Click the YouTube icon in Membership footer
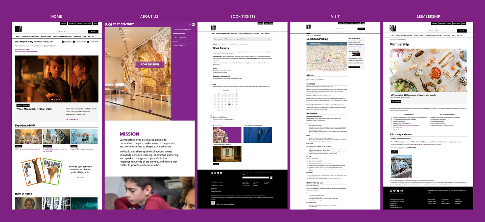The width and height of the screenshot is (485, 222). point(402,191)
